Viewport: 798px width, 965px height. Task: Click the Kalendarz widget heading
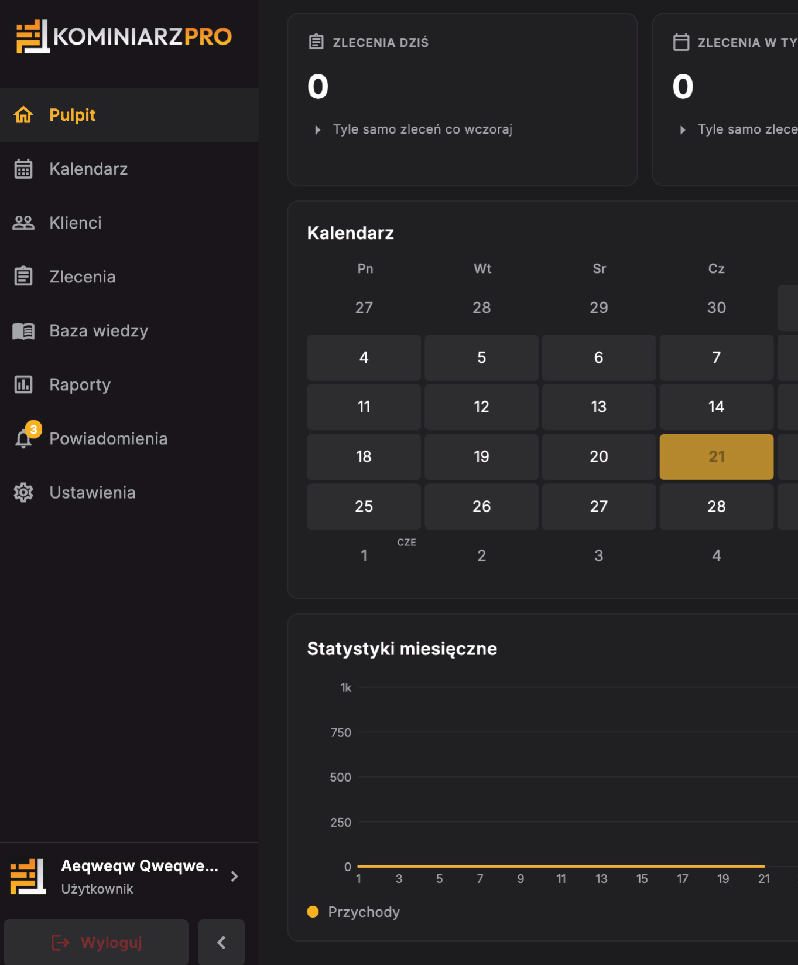(x=350, y=233)
